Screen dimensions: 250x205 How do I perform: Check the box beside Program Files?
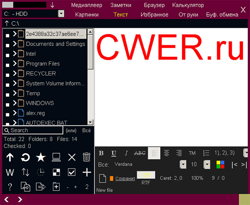coord(7,65)
